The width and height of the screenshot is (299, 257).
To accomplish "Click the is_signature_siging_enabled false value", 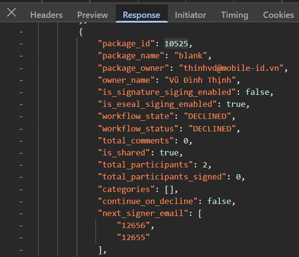I will click(x=257, y=92).
